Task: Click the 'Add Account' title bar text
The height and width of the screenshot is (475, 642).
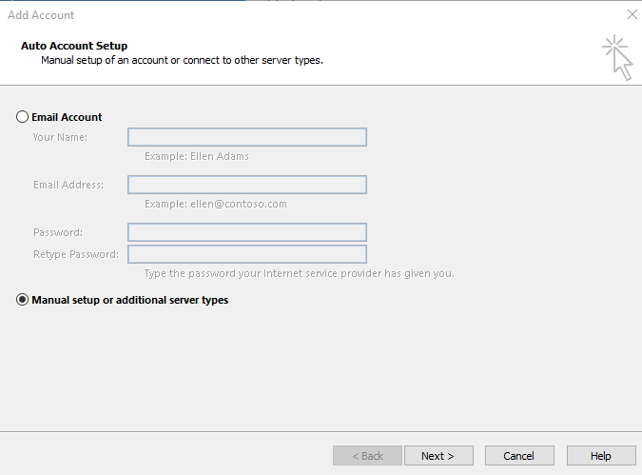Action: point(41,15)
